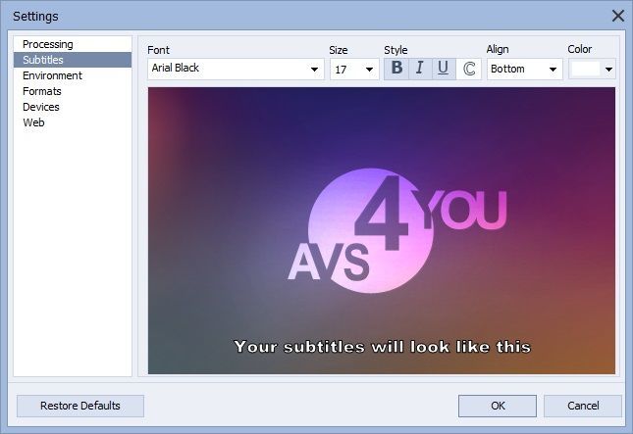The width and height of the screenshot is (633, 434).
Task: Toggle the outline C style button
Action: (468, 69)
